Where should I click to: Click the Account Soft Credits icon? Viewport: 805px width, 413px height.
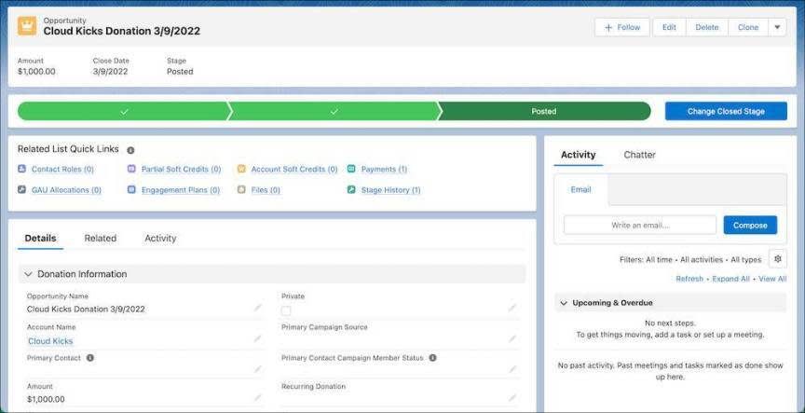coord(241,169)
